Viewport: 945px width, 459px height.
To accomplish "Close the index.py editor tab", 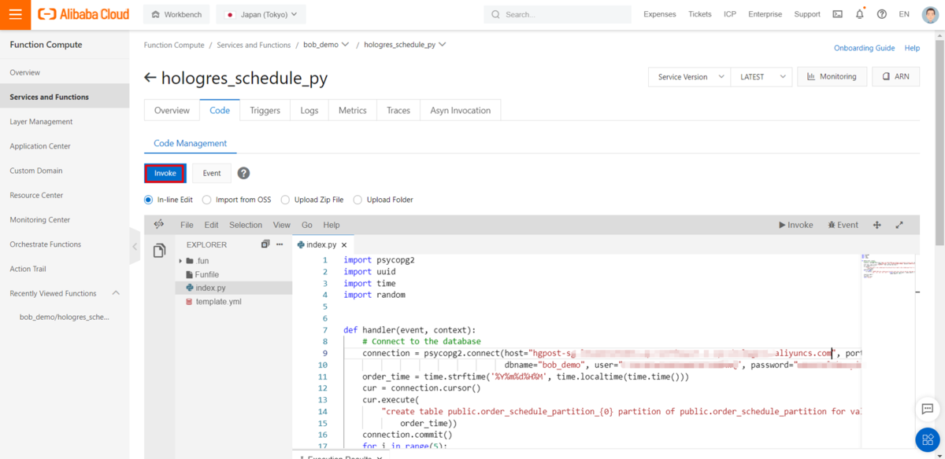I will pyautogui.click(x=344, y=245).
